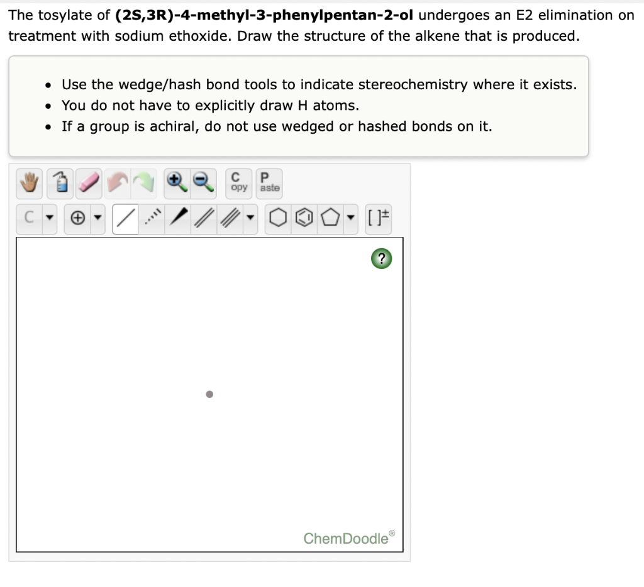Select the double bond tool

click(203, 218)
